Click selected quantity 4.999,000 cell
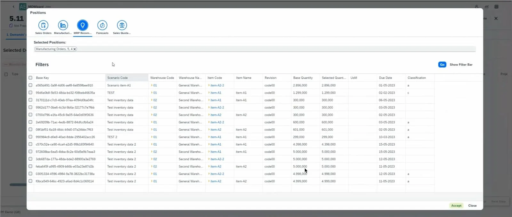512x217 pixels. coord(329,181)
